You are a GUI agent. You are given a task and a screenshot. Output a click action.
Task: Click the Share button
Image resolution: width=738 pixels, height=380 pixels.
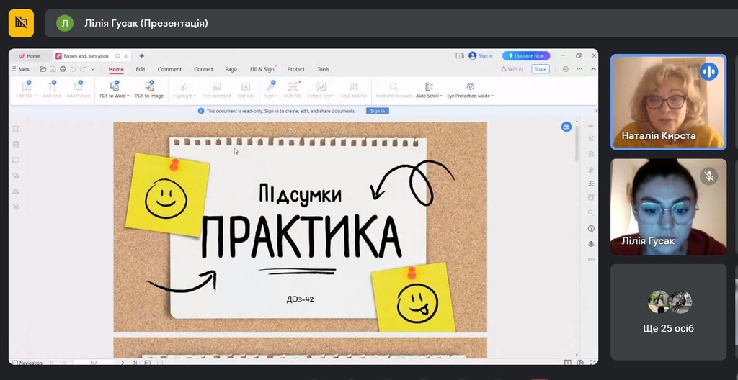click(541, 69)
